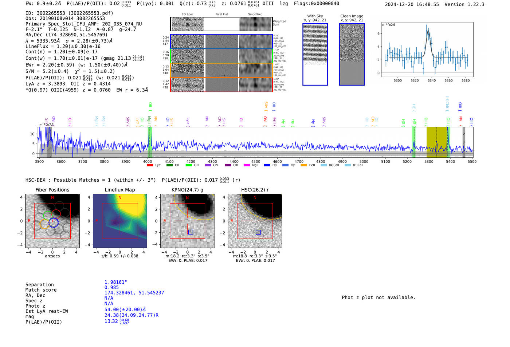
Task: Click the s/b: 0.59 +/- 0.038 caption
Action: click(x=120, y=256)
